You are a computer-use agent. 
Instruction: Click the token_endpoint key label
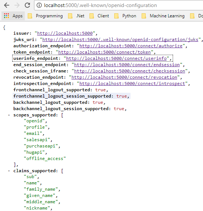[x=32, y=52]
